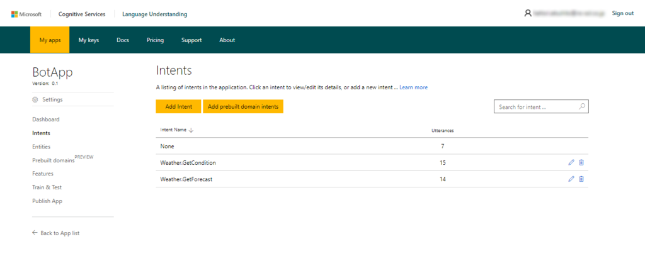Open Settings gear icon in sidebar
The image size is (645, 278).
click(35, 99)
